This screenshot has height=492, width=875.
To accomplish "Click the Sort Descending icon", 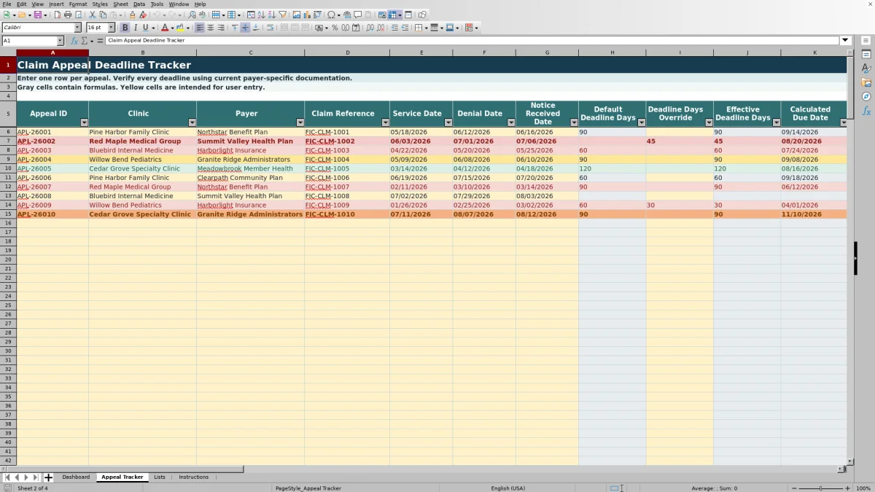I will click(271, 15).
